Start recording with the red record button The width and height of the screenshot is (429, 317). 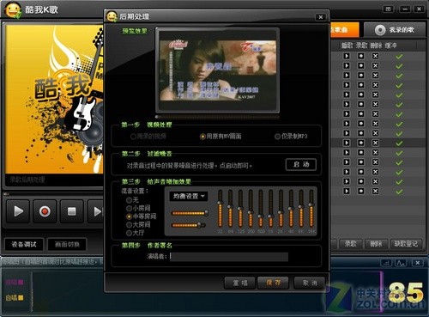pyautogui.click(x=45, y=211)
